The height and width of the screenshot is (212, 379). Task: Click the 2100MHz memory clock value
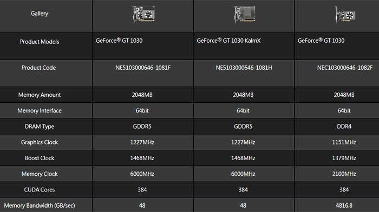coord(344,174)
